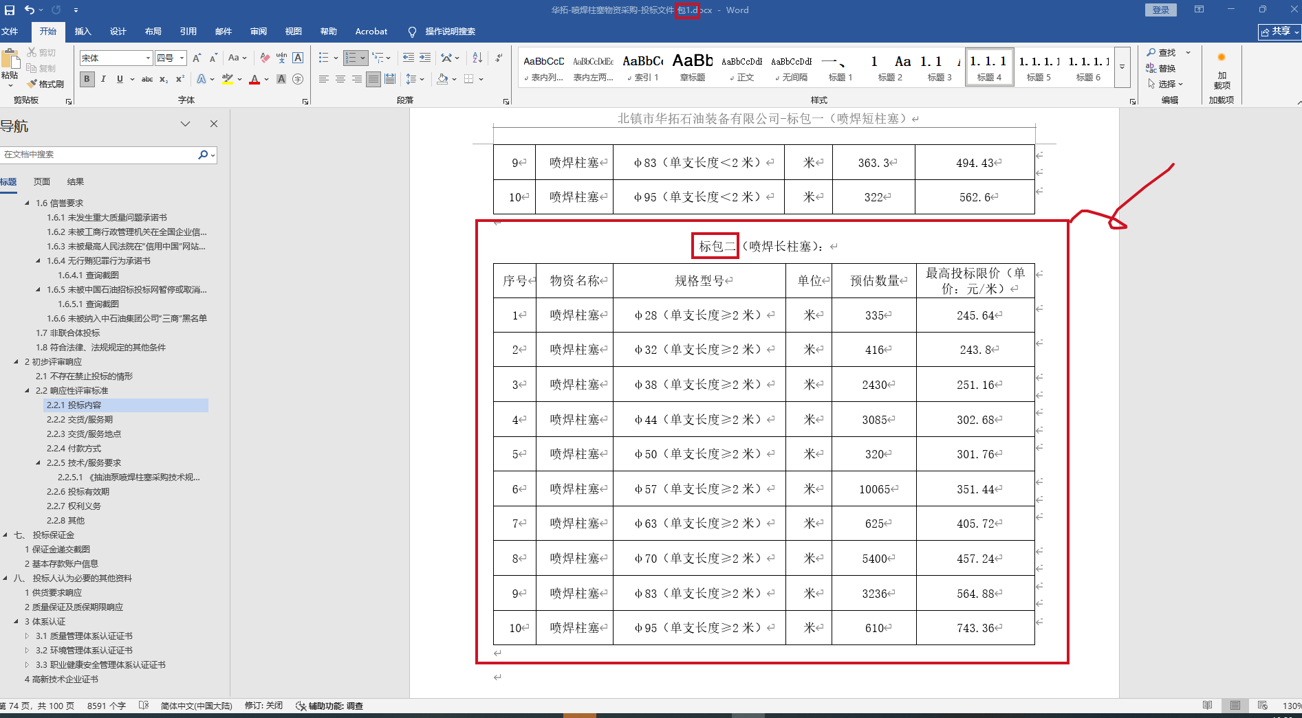The width and height of the screenshot is (1302, 718).
Task: Open line spacing dropdown
Action: click(x=414, y=80)
